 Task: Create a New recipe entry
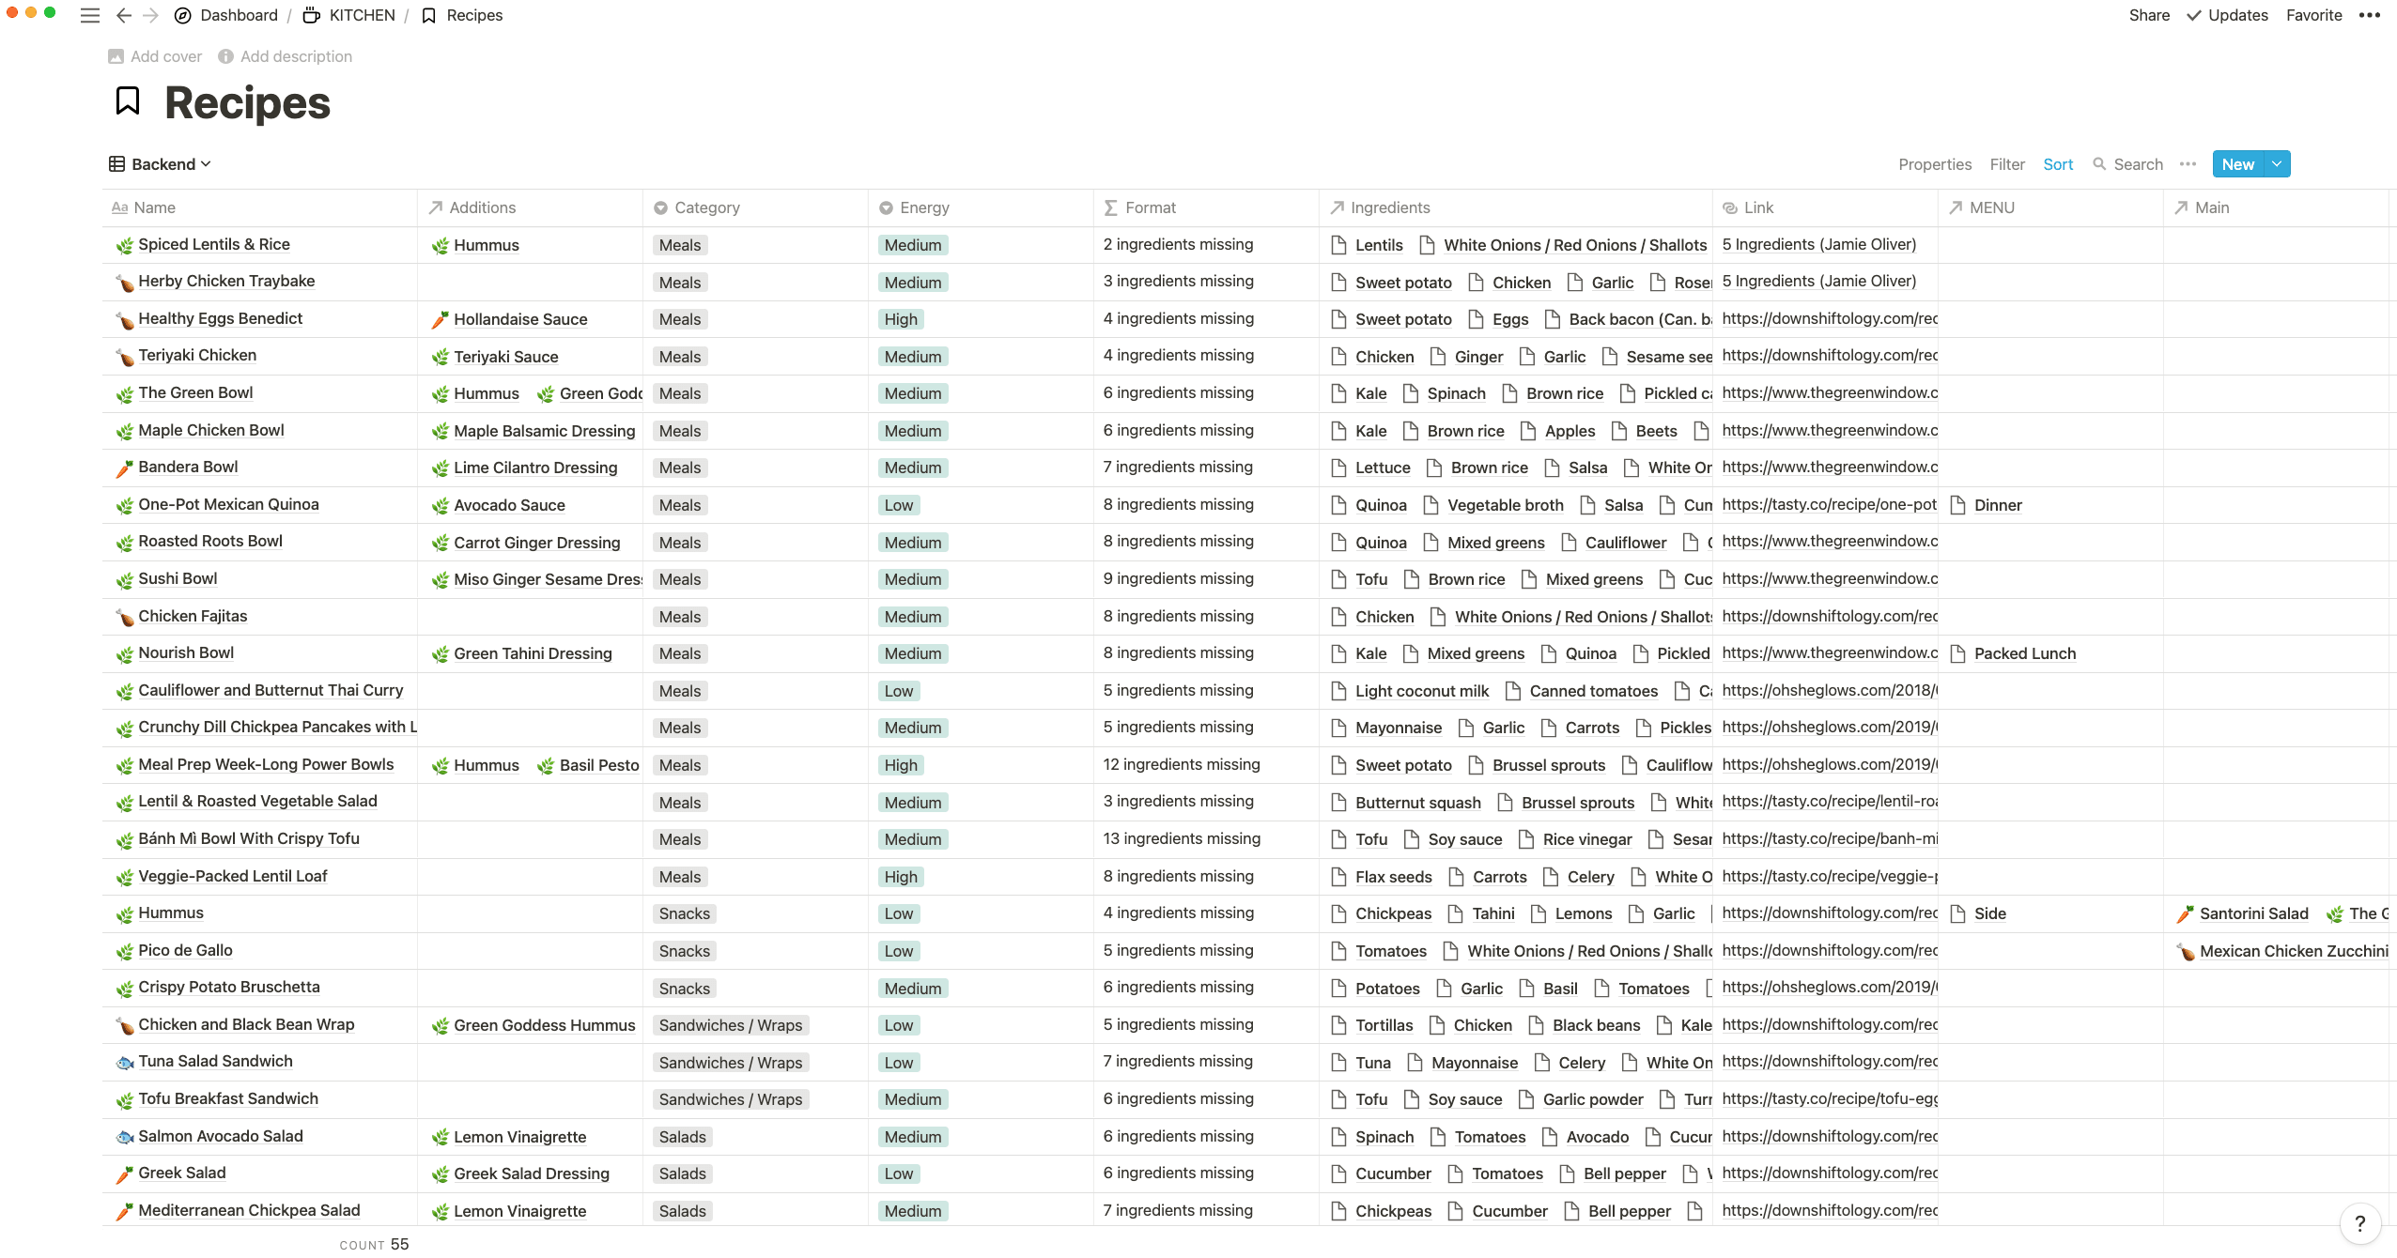point(2238,164)
